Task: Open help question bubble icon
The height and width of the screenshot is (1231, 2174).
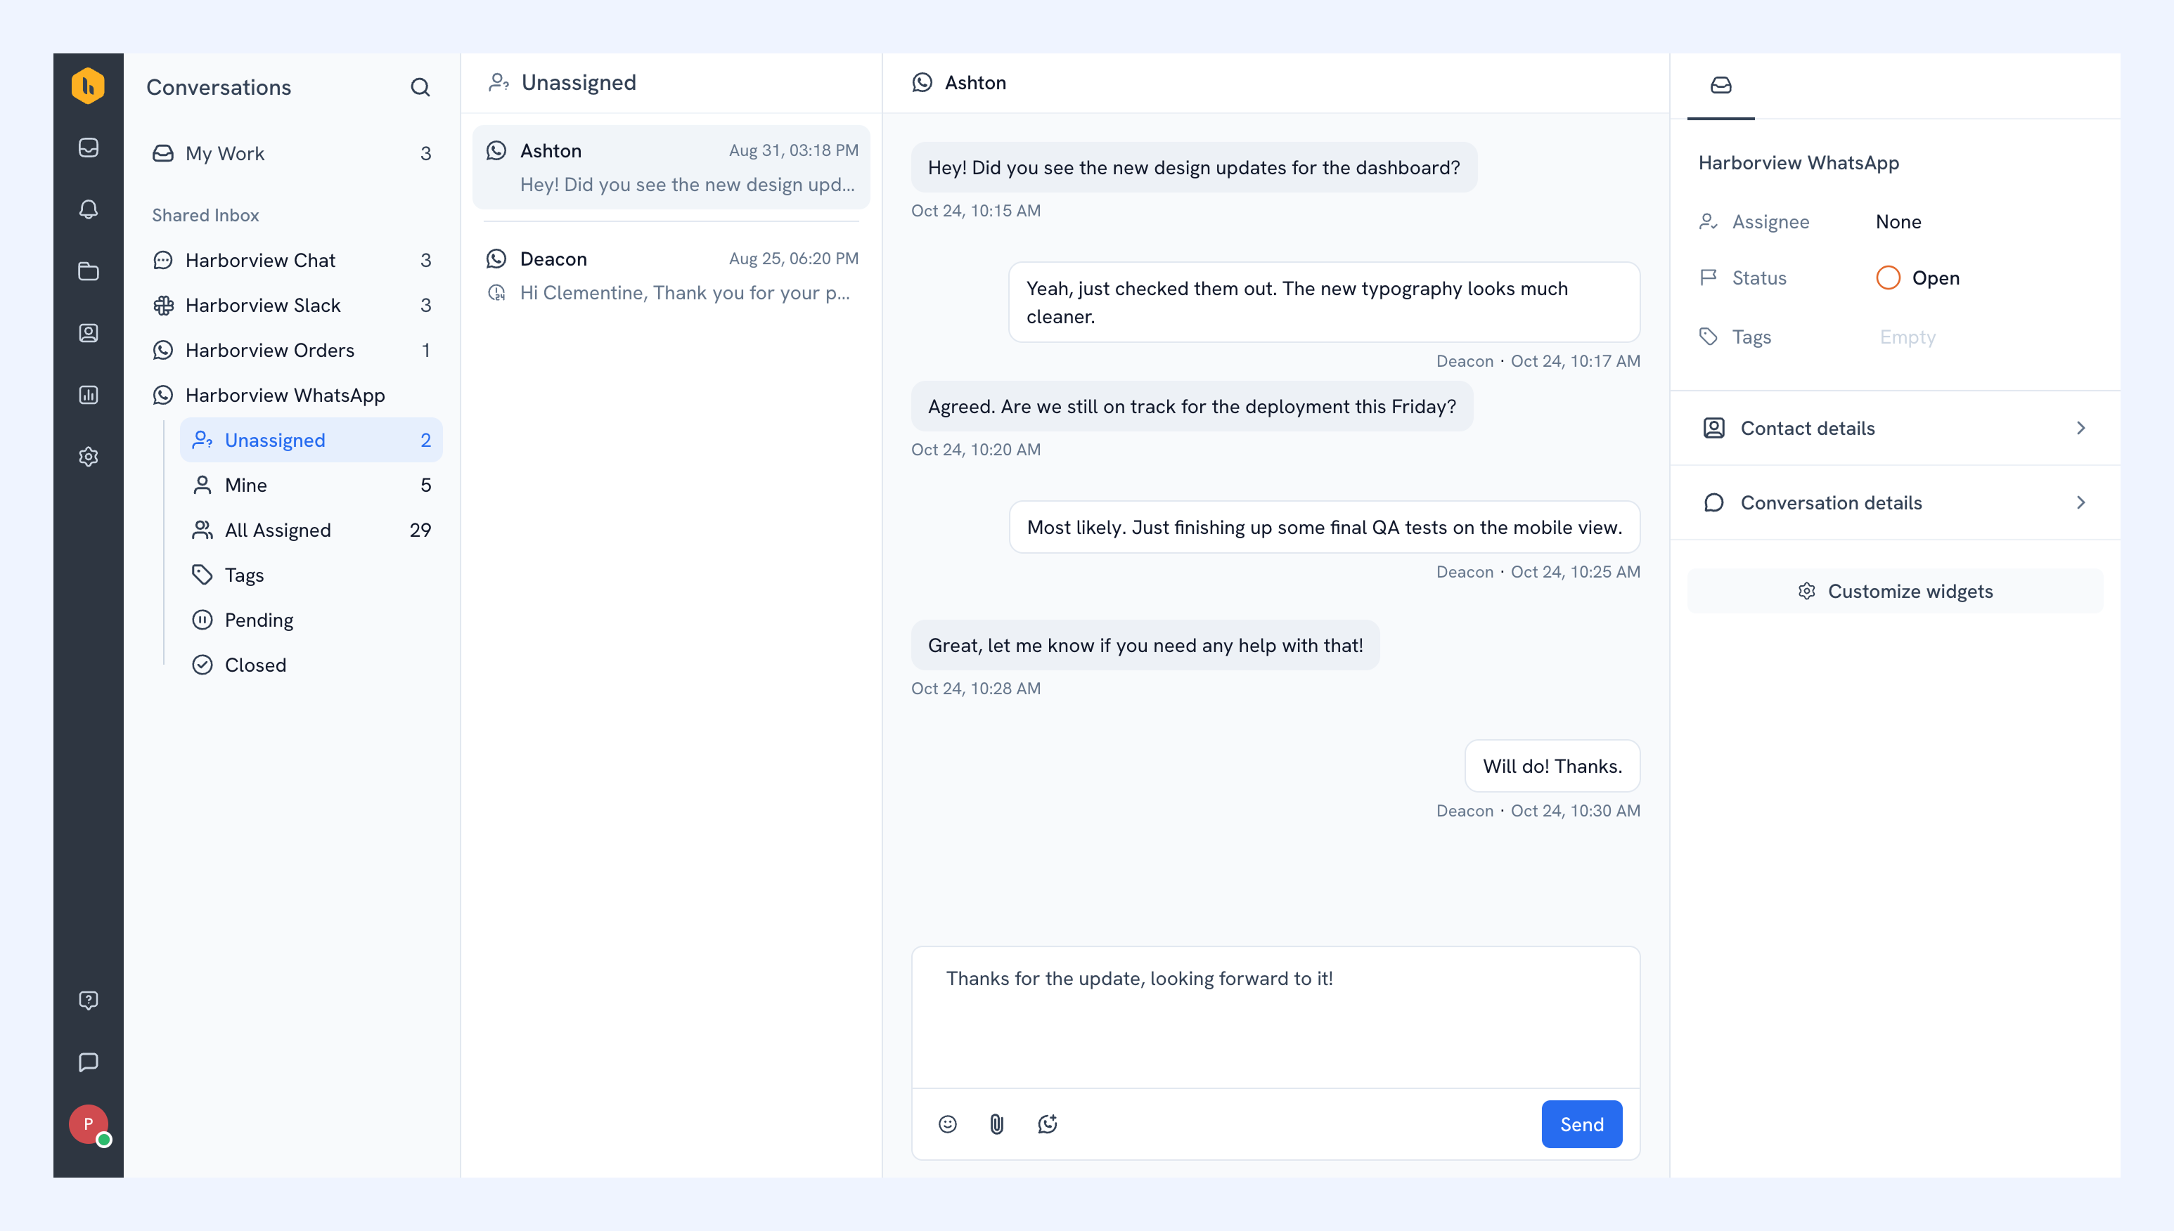Action: click(88, 1001)
